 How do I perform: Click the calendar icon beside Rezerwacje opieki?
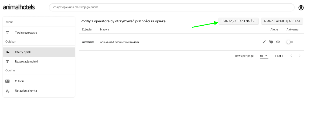8,62
